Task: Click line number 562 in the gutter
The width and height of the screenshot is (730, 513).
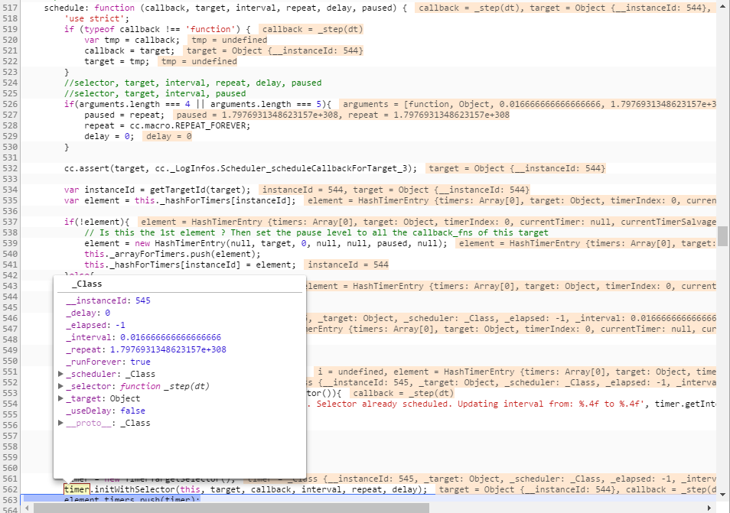Action: [10, 489]
